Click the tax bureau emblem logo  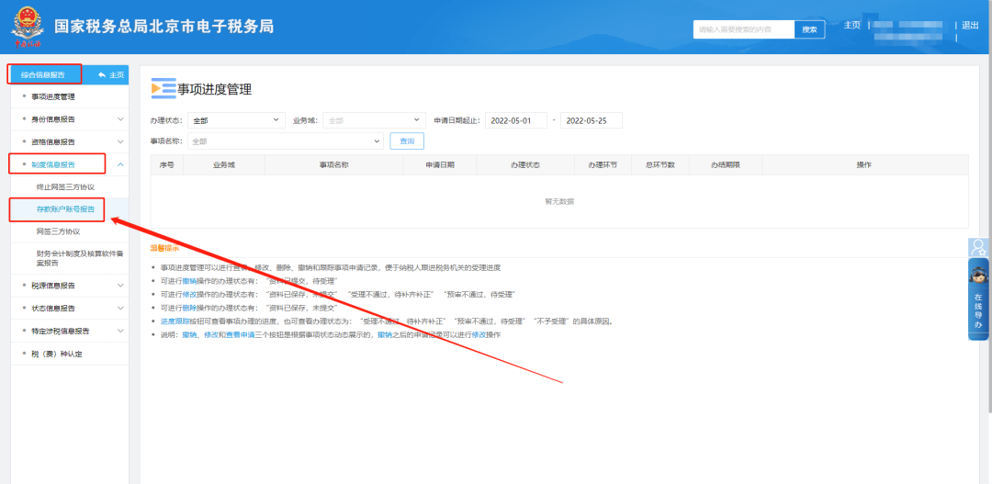[27, 28]
